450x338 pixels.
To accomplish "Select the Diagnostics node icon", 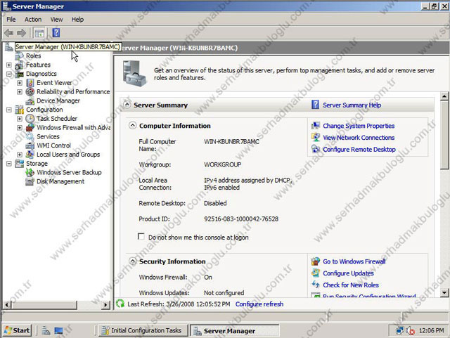I will 19,74.
